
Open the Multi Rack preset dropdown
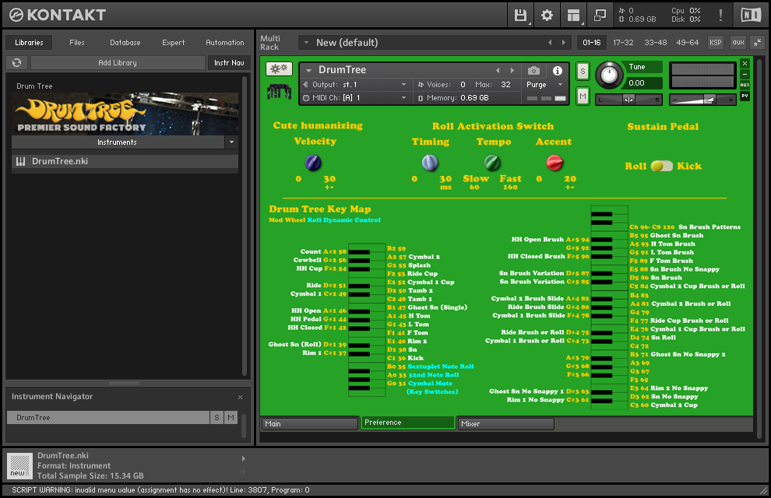point(306,43)
